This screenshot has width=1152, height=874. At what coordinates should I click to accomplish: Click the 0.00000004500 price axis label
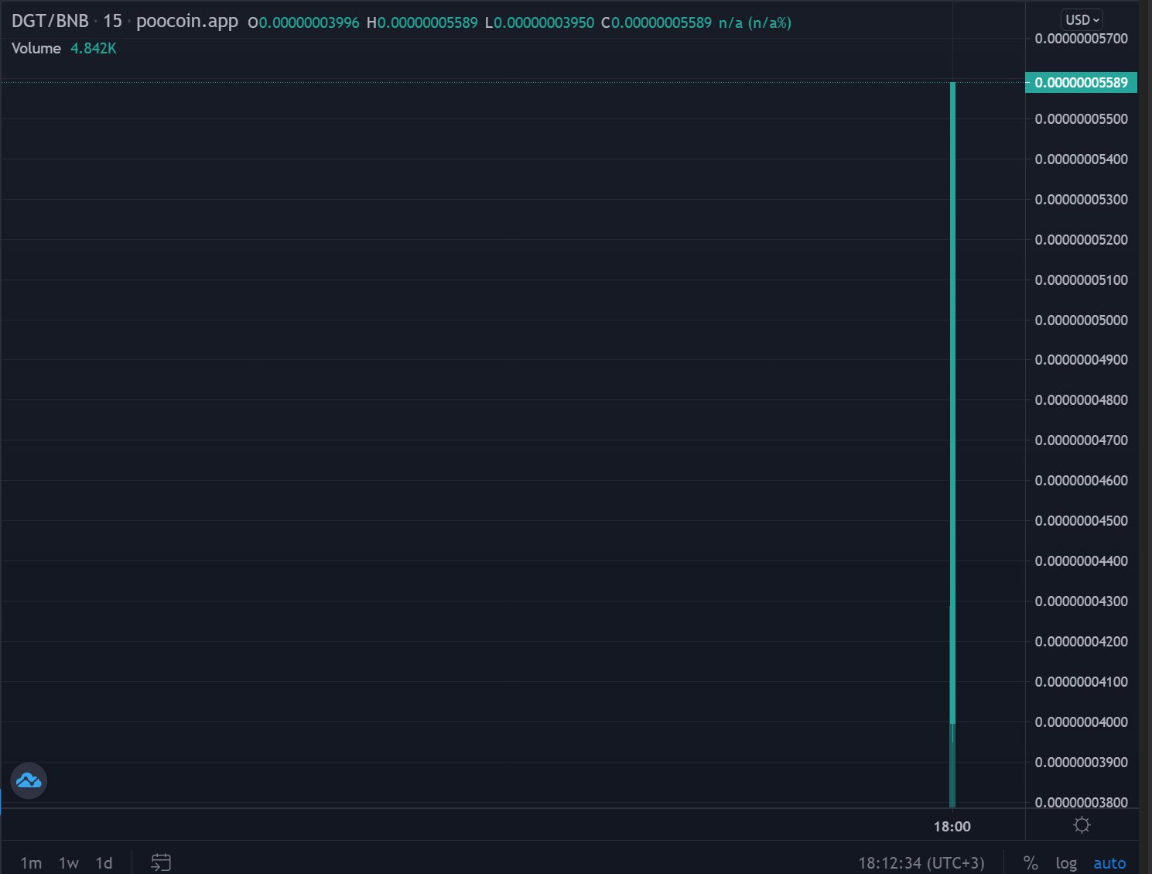click(x=1082, y=520)
